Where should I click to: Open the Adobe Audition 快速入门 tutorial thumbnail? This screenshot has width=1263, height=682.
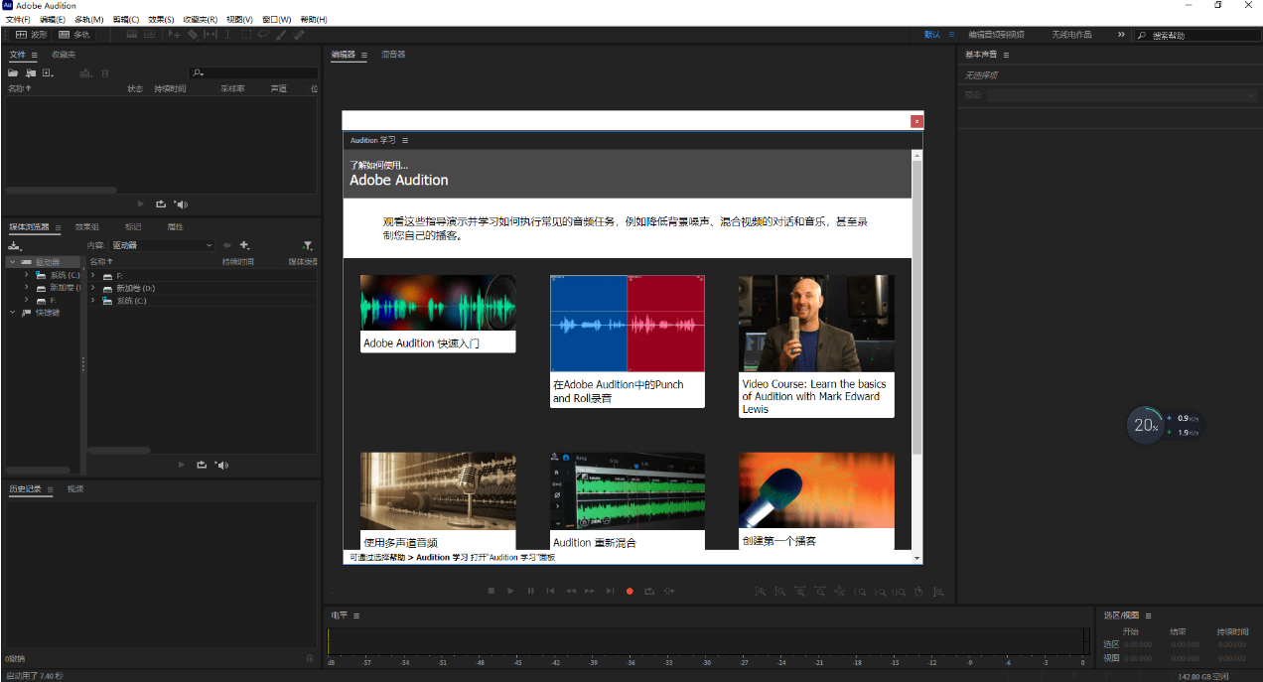[x=438, y=310]
